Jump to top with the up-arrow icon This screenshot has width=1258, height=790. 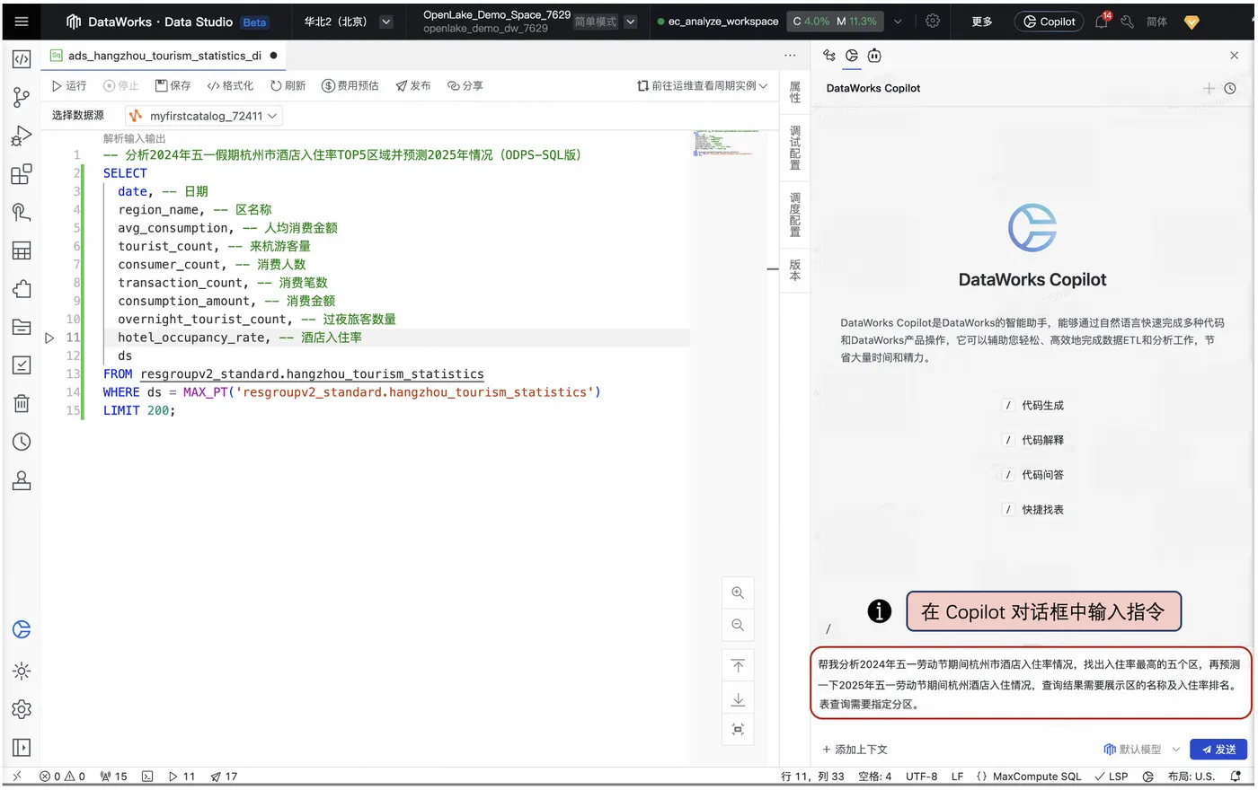pyautogui.click(x=738, y=666)
